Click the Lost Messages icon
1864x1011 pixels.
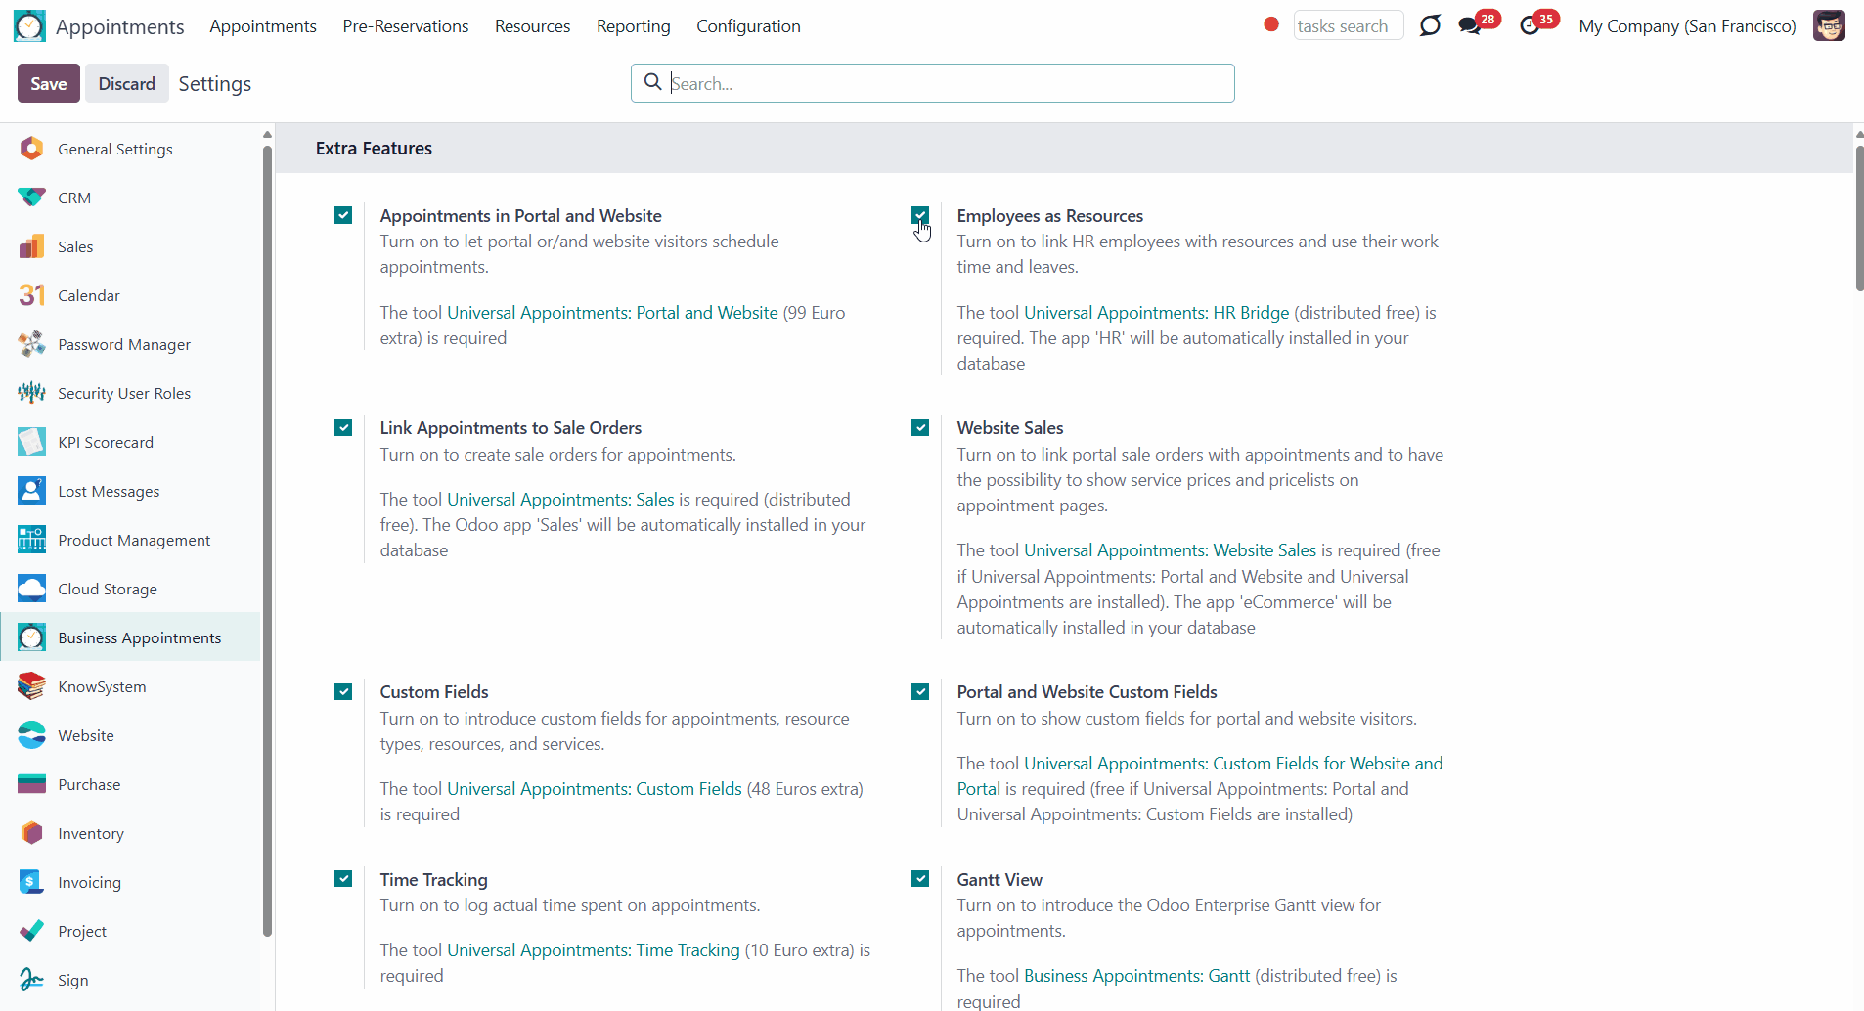tap(31, 491)
